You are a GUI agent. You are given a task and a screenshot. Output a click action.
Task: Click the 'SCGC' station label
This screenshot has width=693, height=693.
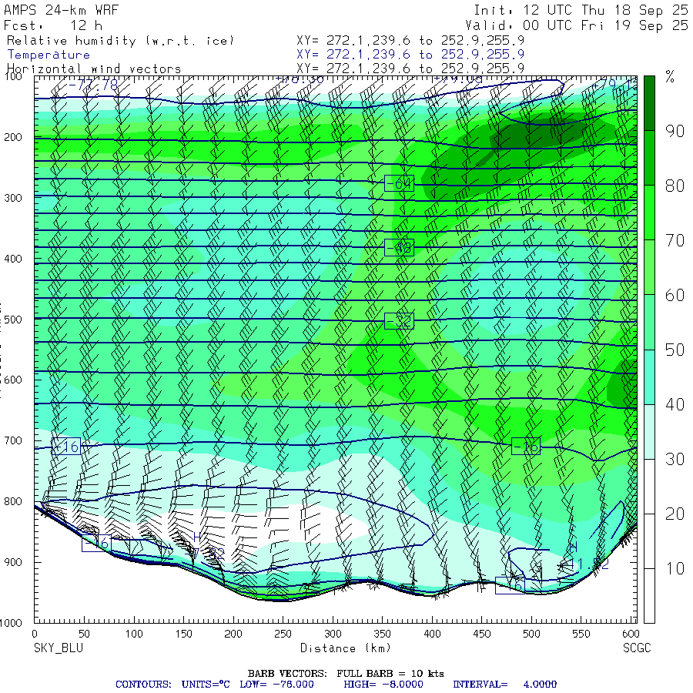(637, 648)
